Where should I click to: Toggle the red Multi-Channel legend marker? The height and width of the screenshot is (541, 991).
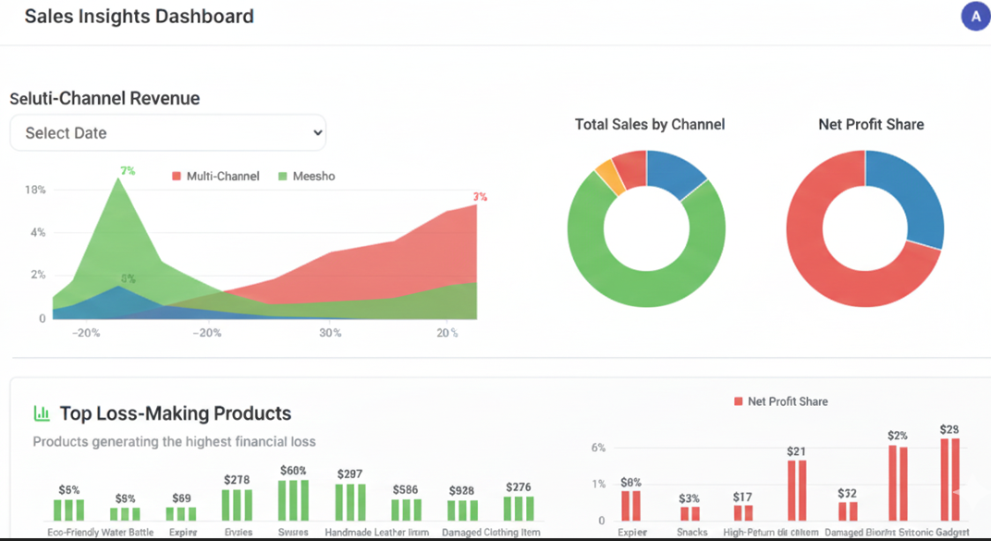tap(177, 177)
